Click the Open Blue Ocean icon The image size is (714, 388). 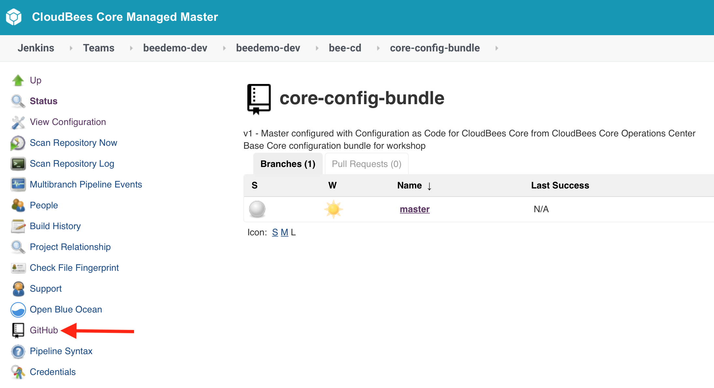coord(18,310)
